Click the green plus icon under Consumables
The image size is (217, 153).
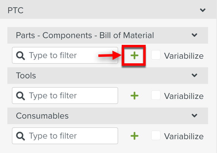[x=134, y=136]
